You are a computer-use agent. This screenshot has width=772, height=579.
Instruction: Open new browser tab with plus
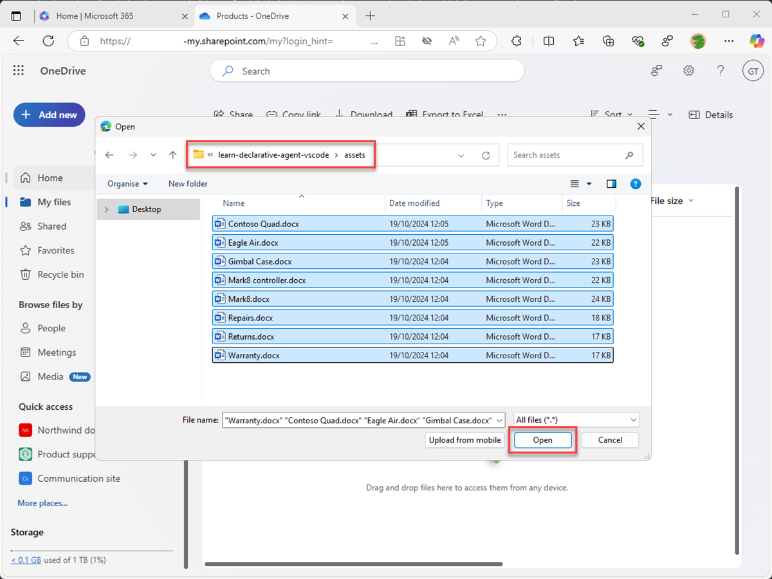click(371, 15)
